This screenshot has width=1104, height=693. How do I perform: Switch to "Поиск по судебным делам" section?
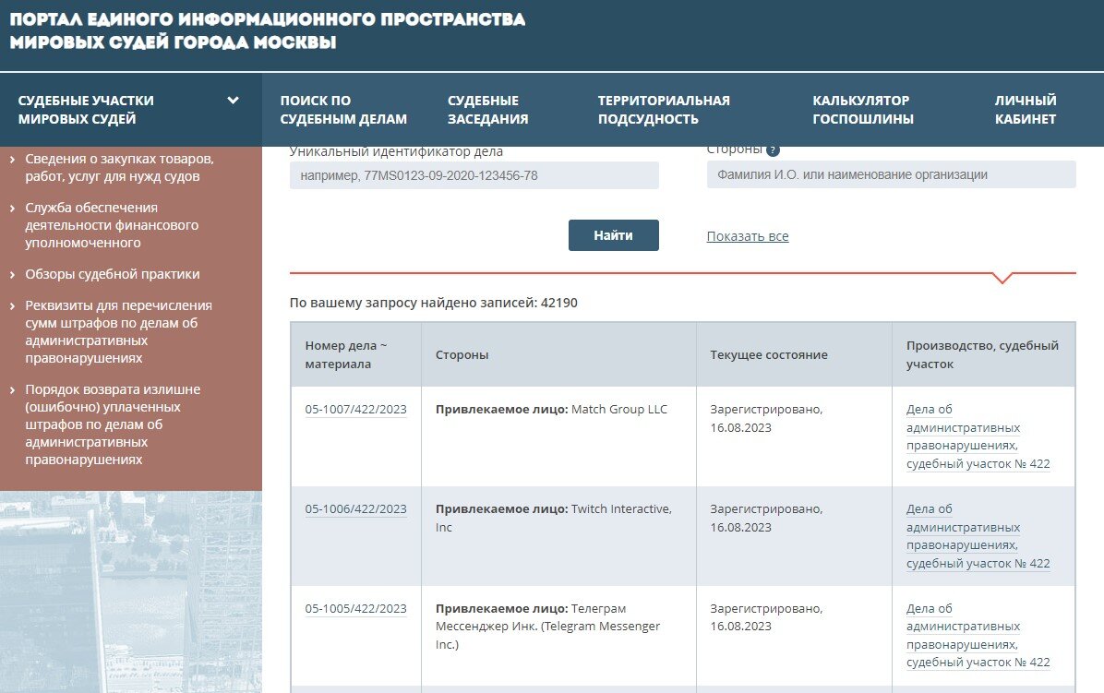tap(342, 109)
